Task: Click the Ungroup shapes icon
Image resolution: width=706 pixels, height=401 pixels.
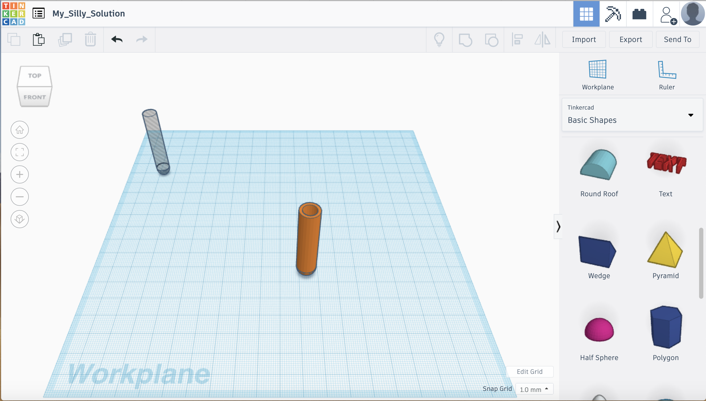Action: tap(491, 40)
